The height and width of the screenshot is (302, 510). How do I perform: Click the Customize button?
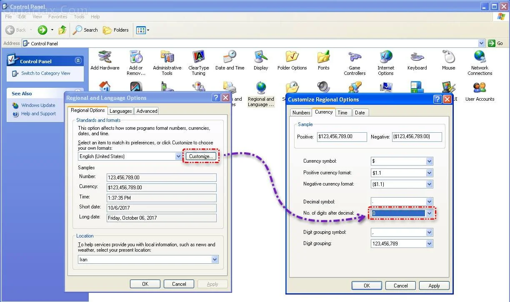tap(201, 156)
